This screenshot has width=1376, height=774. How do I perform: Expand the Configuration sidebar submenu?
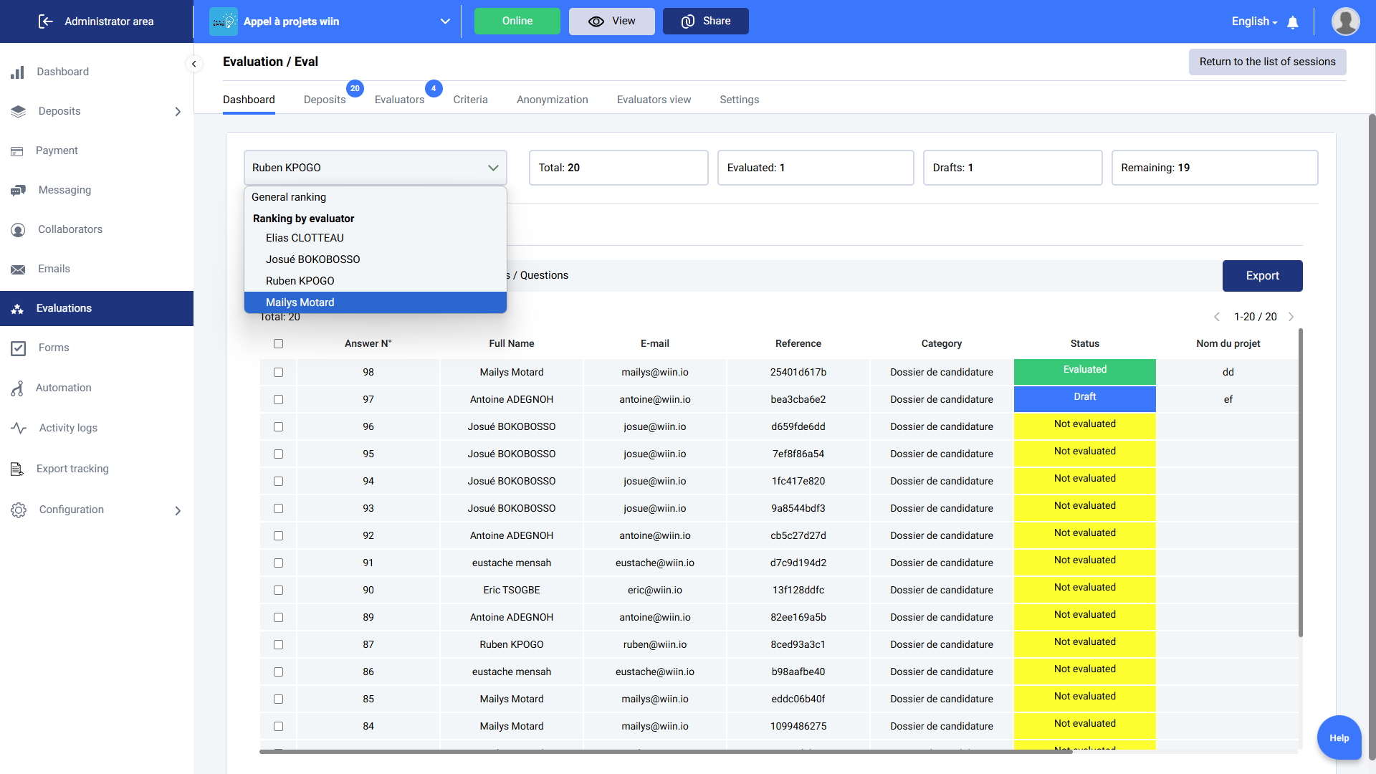178,510
